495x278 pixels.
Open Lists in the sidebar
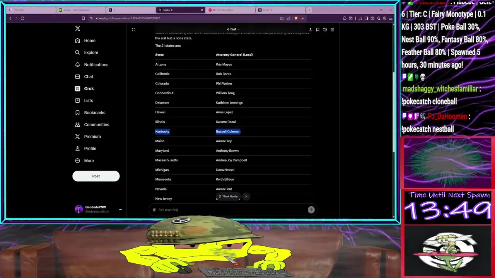coord(84,100)
